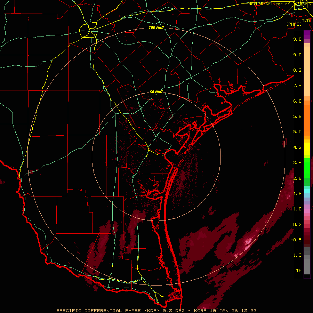Click the -0.5 scale value

point(296,240)
